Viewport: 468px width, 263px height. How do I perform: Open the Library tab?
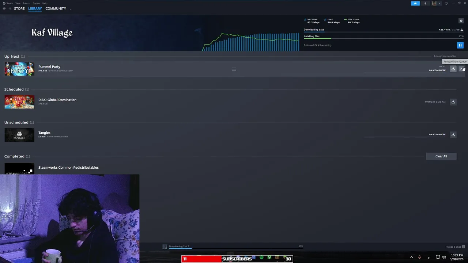tap(35, 8)
